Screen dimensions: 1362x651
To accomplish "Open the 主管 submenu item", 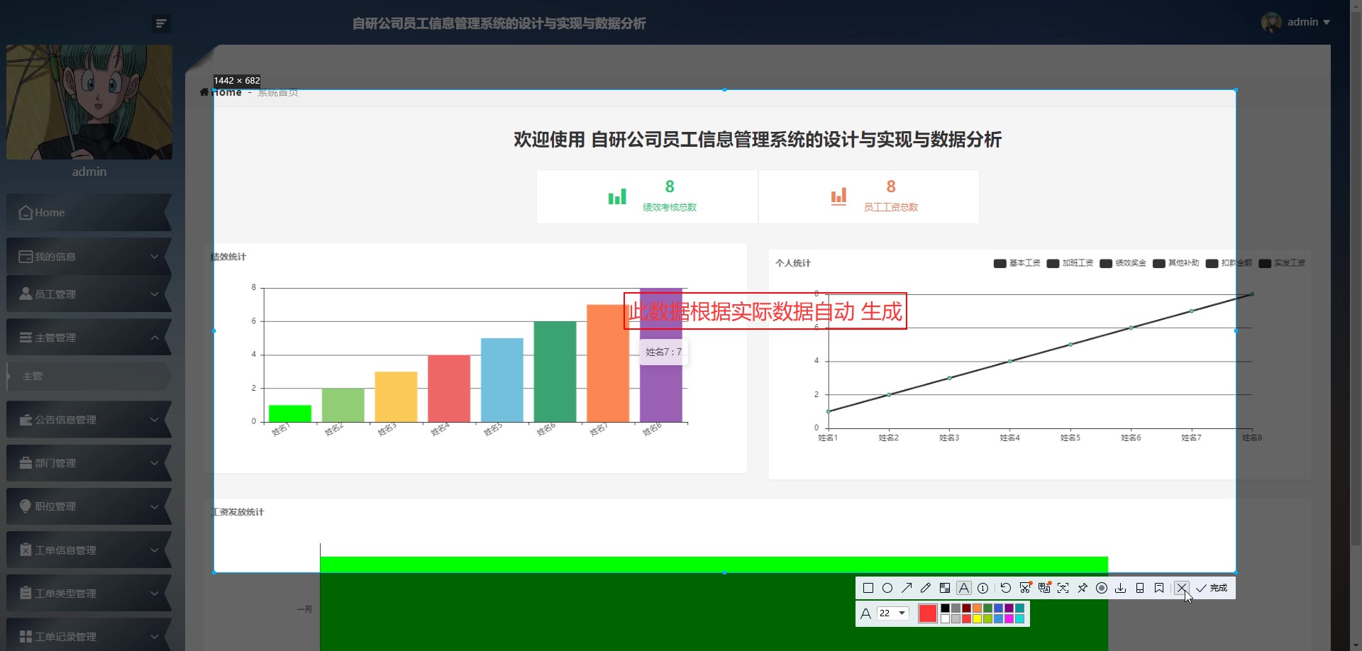I will tap(89, 377).
